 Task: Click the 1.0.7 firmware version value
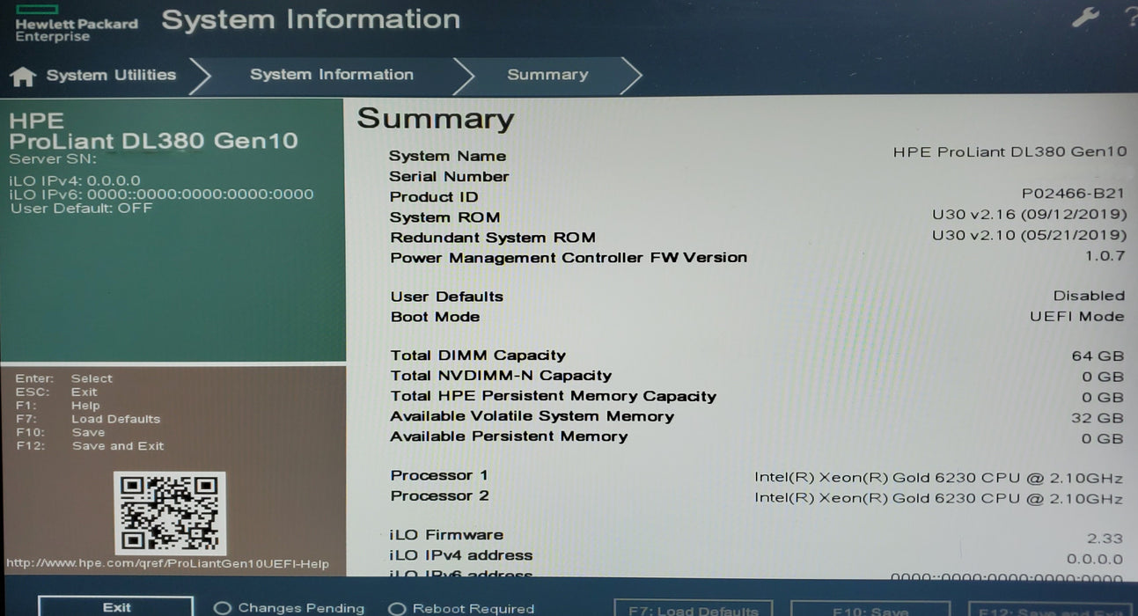point(1105,256)
